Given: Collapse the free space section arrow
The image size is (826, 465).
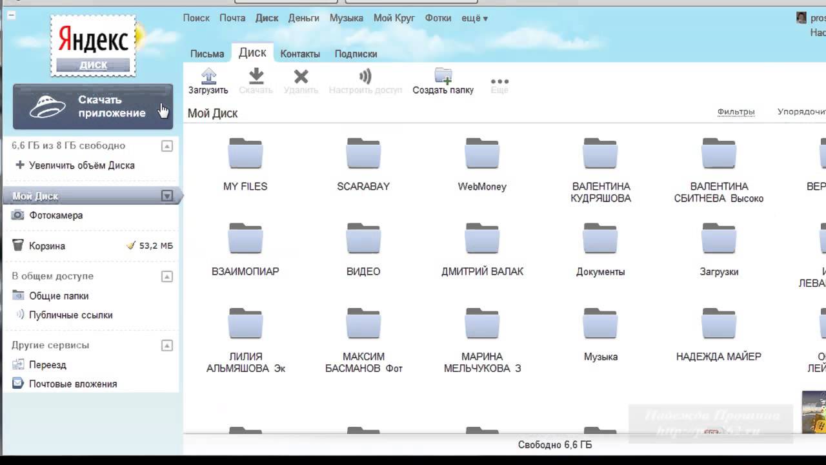Looking at the screenshot, I should pyautogui.click(x=167, y=146).
